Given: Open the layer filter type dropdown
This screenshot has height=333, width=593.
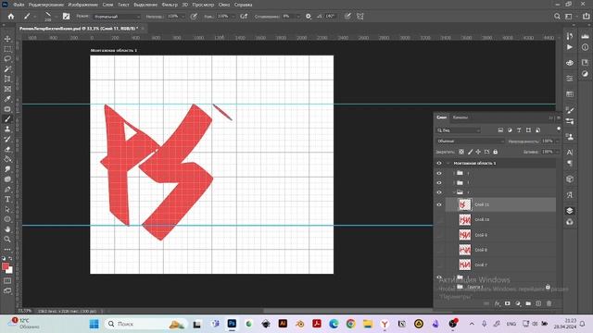Looking at the screenshot, I should click(459, 130).
